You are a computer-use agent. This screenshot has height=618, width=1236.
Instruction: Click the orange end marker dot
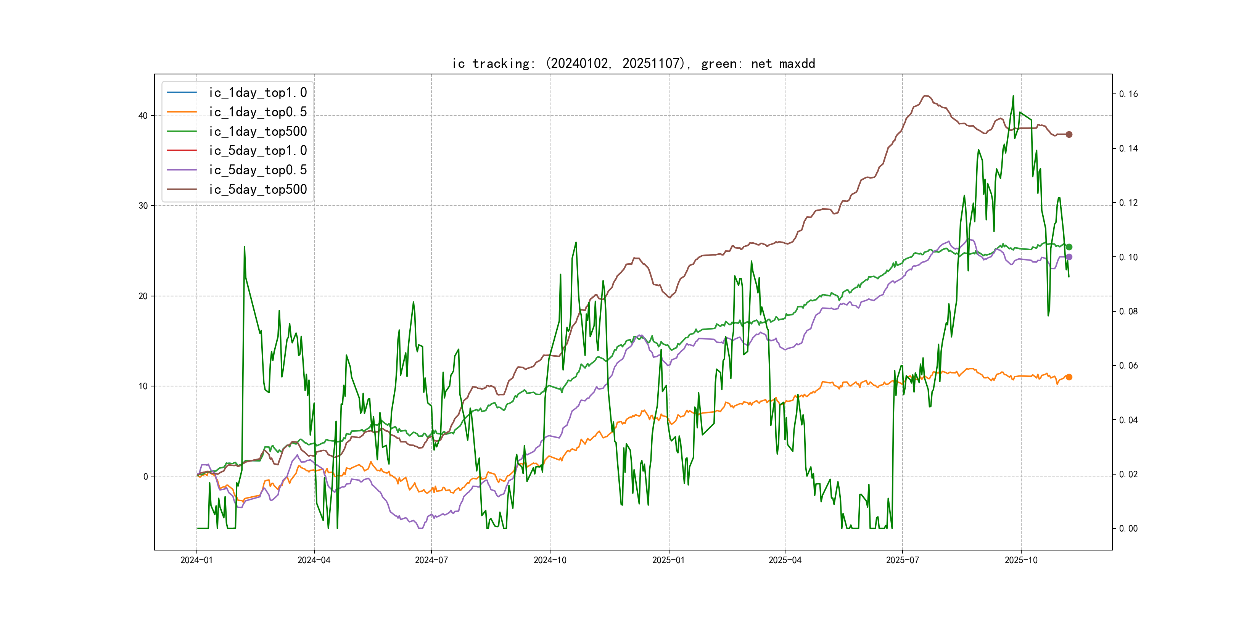[x=1069, y=377]
